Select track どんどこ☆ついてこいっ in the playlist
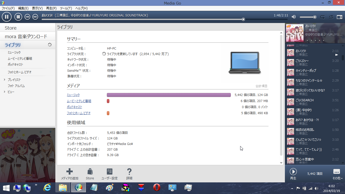 pyautogui.click(x=313, y=141)
